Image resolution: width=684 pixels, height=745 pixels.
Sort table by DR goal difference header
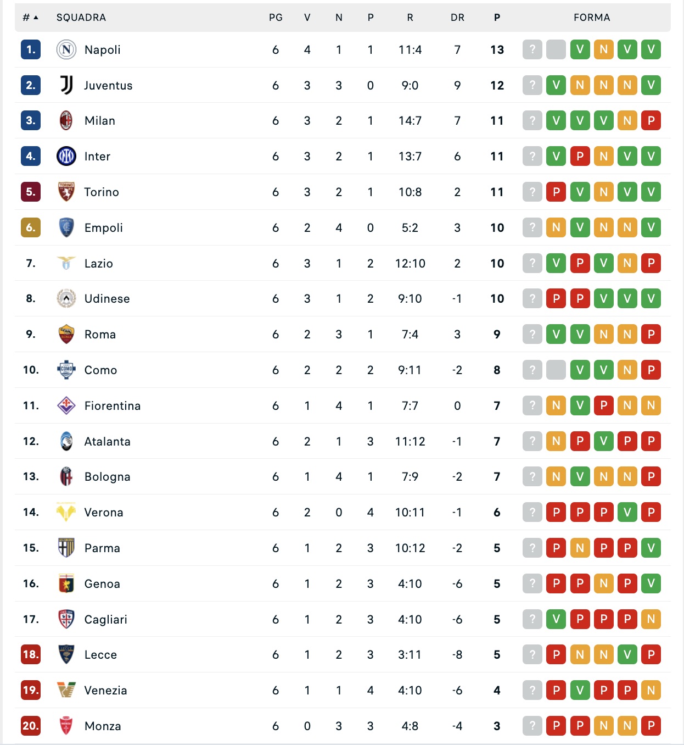[x=457, y=18]
